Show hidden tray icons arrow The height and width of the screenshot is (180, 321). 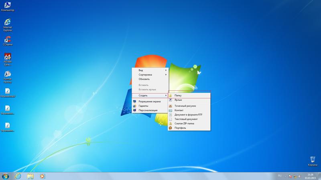click(285, 176)
